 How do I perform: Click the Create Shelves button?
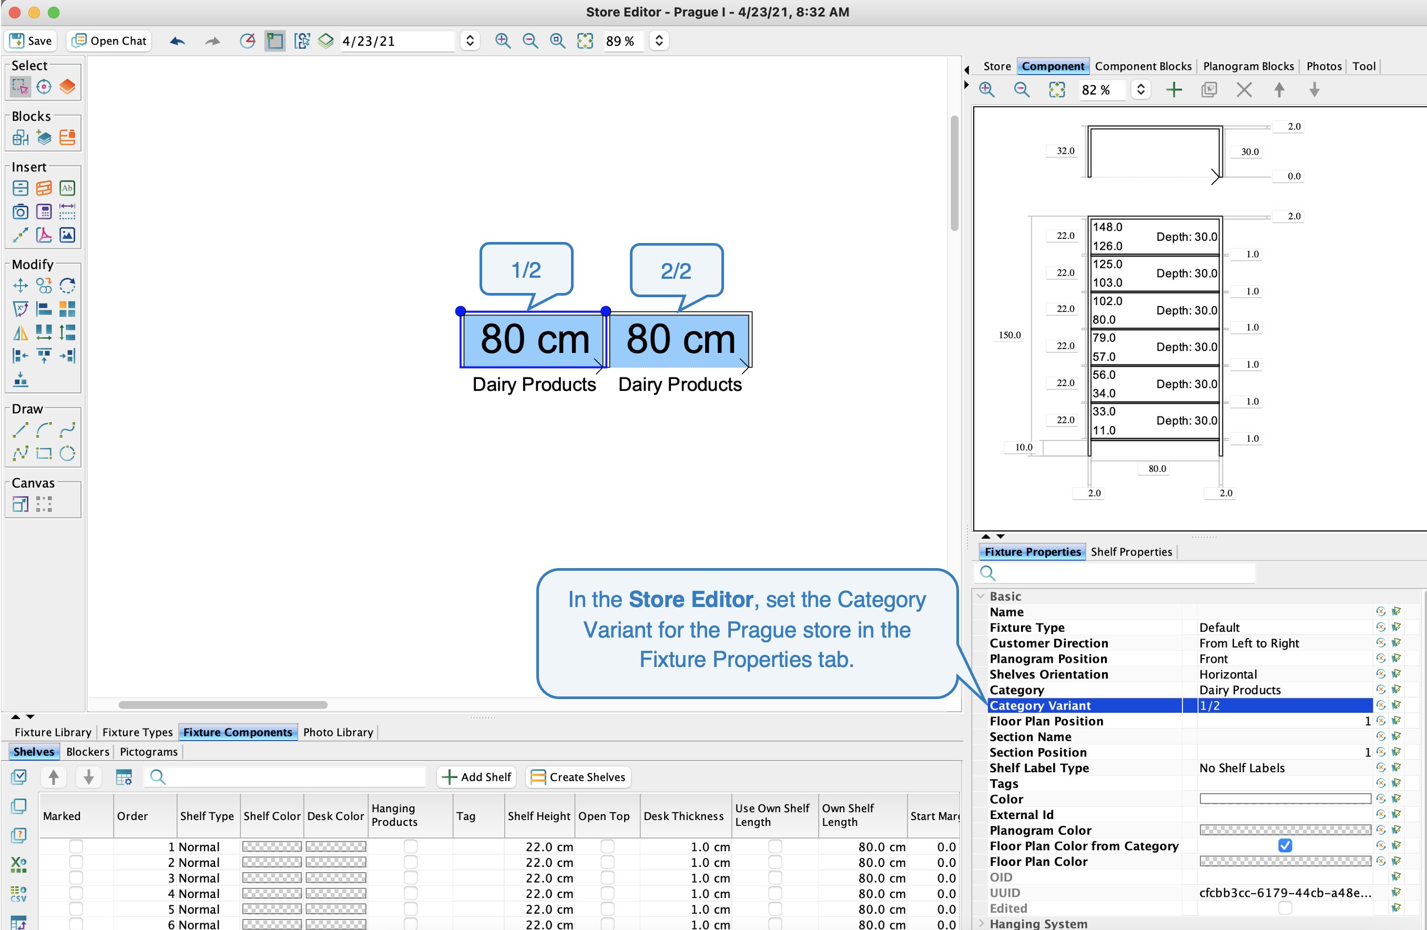pyautogui.click(x=578, y=776)
